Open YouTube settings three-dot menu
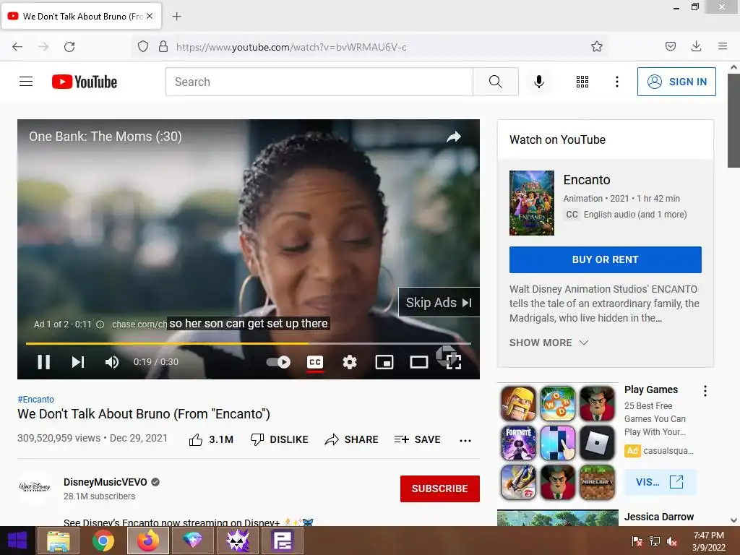The image size is (740, 555). [x=617, y=82]
